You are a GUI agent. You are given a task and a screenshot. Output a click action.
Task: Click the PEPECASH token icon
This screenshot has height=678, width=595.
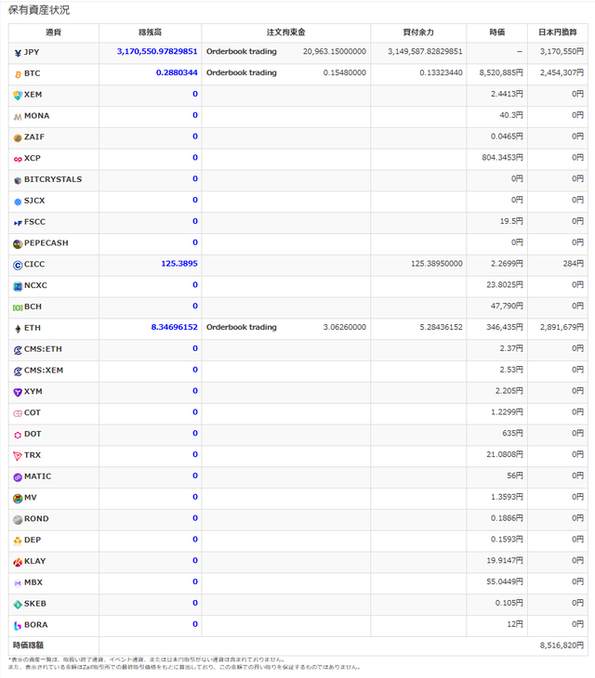(18, 244)
